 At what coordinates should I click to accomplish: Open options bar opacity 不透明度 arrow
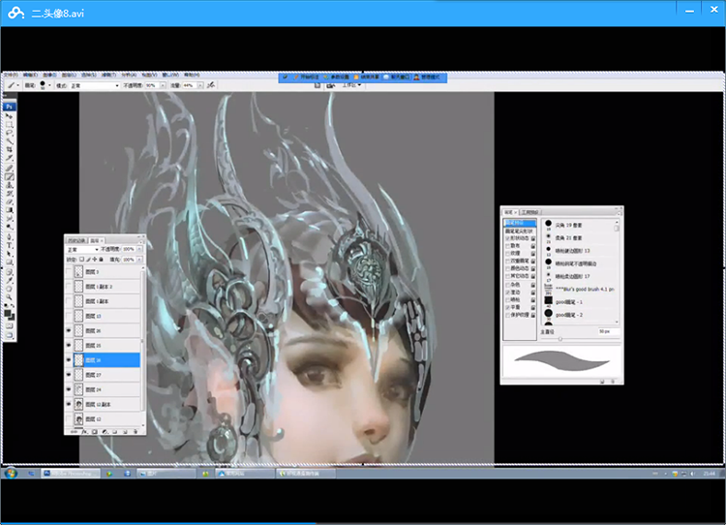[163, 85]
